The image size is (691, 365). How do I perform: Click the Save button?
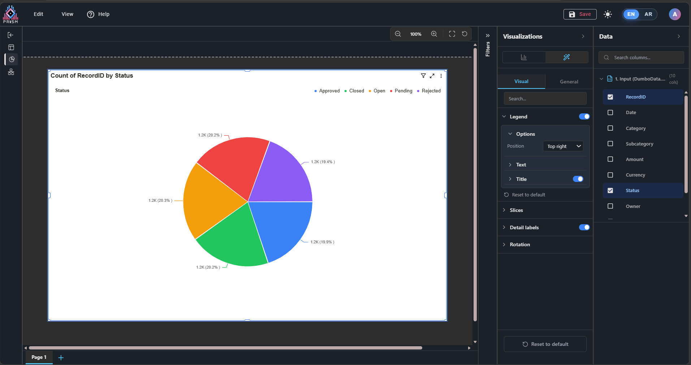[580, 14]
